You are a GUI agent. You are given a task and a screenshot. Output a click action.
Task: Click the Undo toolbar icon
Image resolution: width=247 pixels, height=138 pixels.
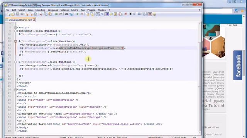[x=56, y=14]
